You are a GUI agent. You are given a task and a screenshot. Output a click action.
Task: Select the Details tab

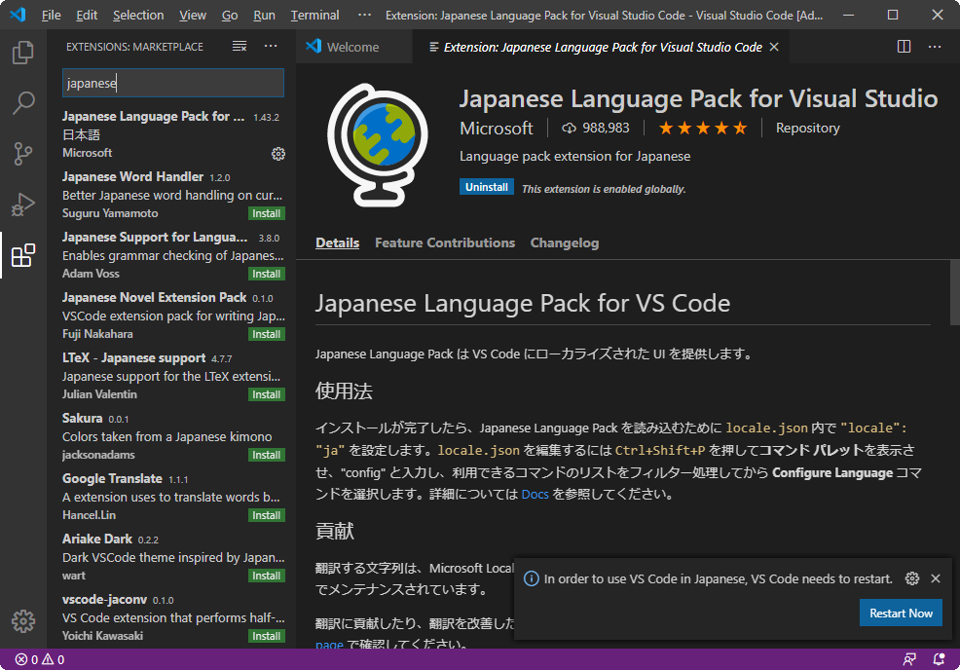pyautogui.click(x=337, y=242)
